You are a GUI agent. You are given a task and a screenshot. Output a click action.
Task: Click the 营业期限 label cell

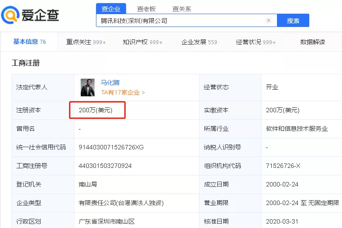(x=231, y=203)
